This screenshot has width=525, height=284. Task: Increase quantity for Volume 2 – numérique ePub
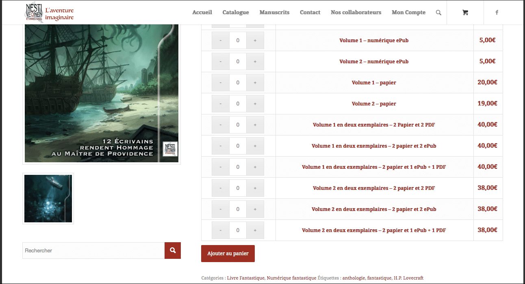[x=255, y=62]
